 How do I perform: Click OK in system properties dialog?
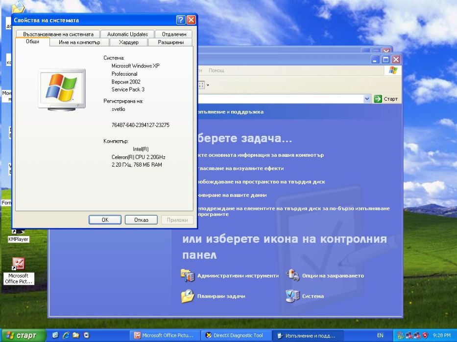point(105,220)
